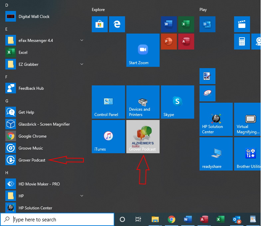Open the Virtual Magnifying tile
The width and height of the screenshot is (266, 226).
click(x=247, y=119)
